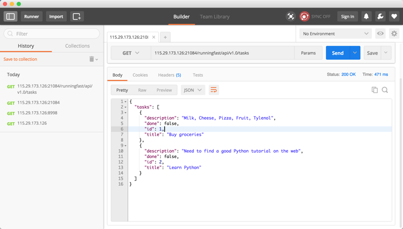Click the trash icon in History
The width and height of the screenshot is (403, 229).
tap(92, 59)
